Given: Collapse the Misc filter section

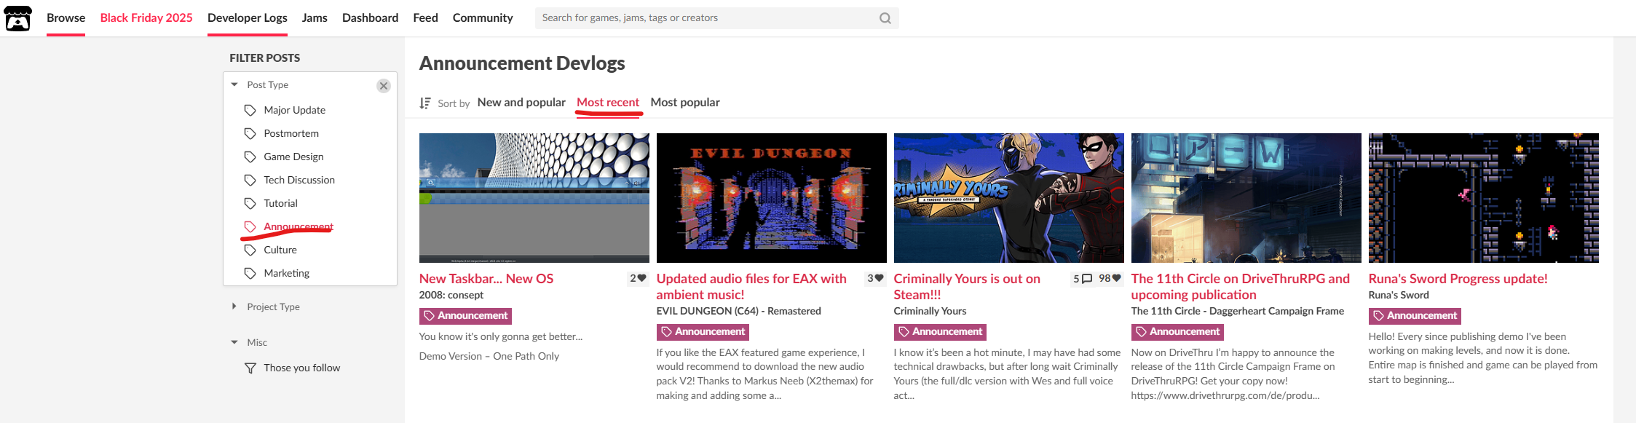Looking at the screenshot, I should coord(256,342).
